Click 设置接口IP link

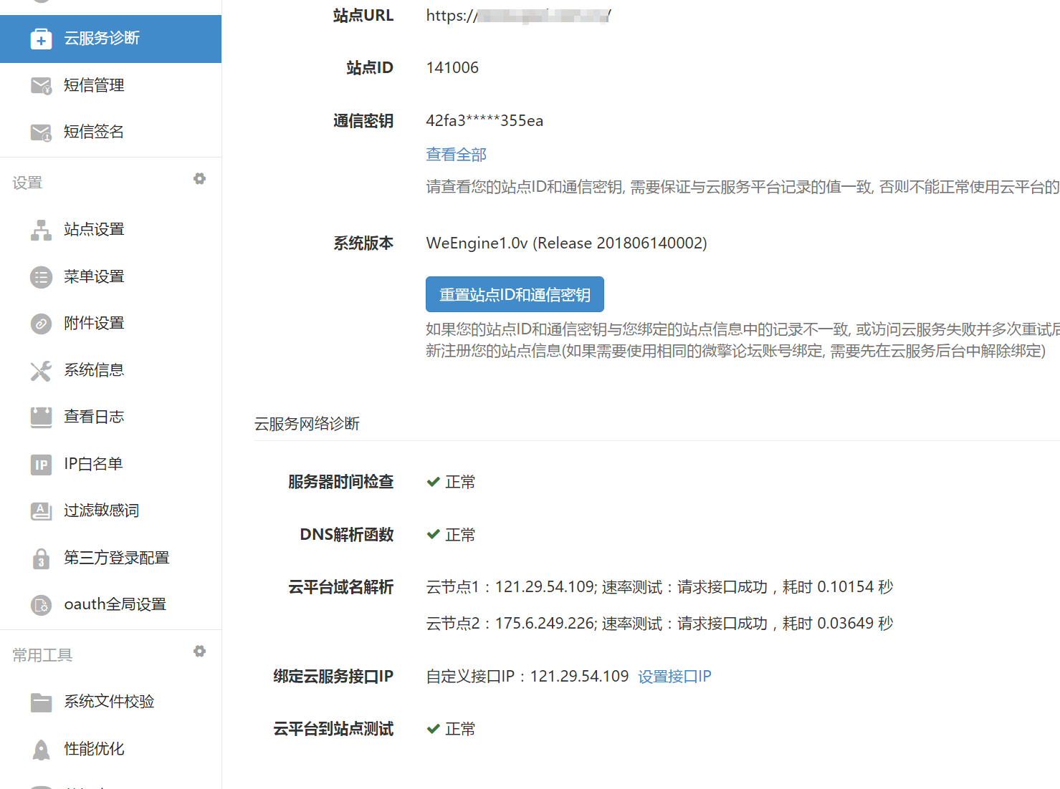tap(674, 677)
